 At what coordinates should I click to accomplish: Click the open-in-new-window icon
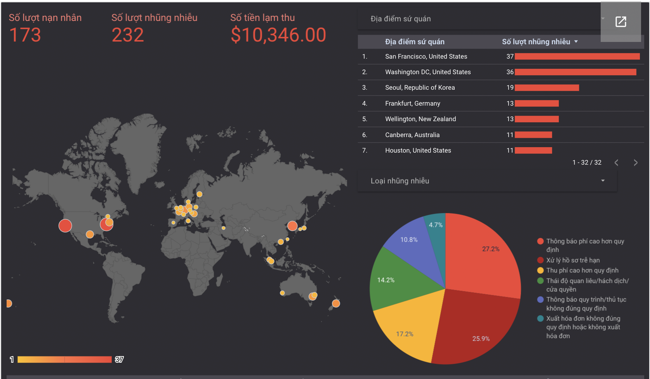pos(620,22)
